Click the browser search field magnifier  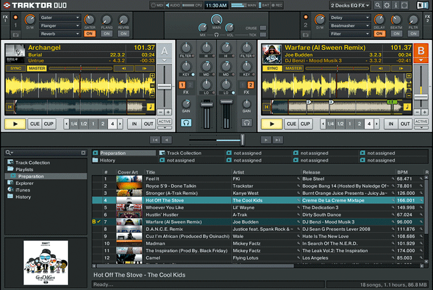point(8,152)
